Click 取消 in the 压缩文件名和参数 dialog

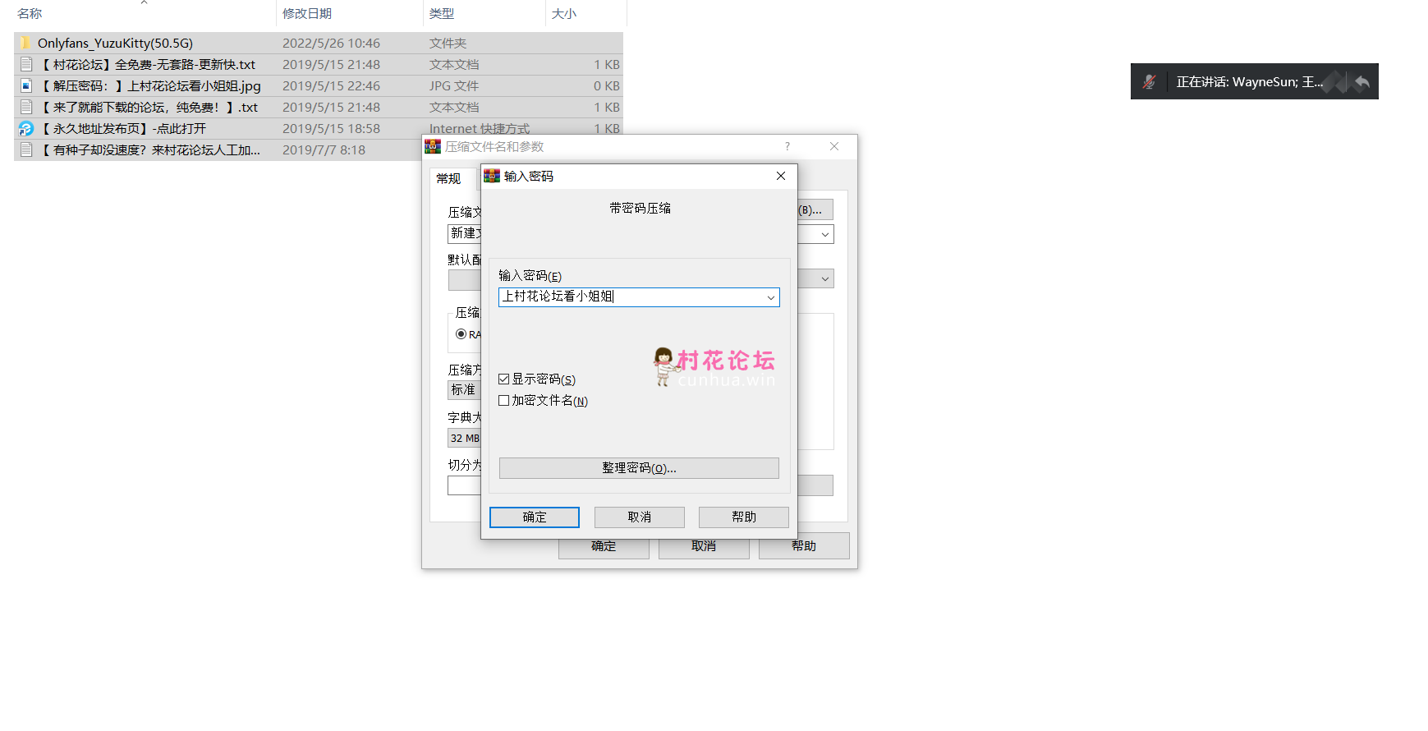(704, 547)
